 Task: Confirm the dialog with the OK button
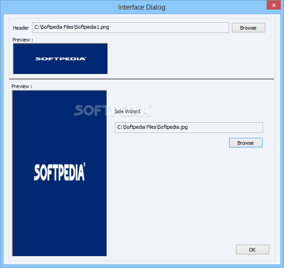(x=252, y=250)
